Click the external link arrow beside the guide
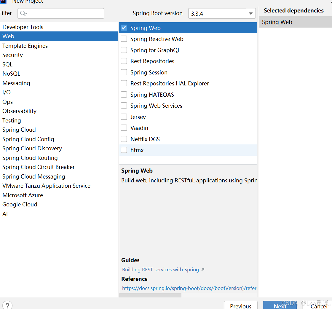Screen dimensions: 332x309 pyautogui.click(x=203, y=269)
